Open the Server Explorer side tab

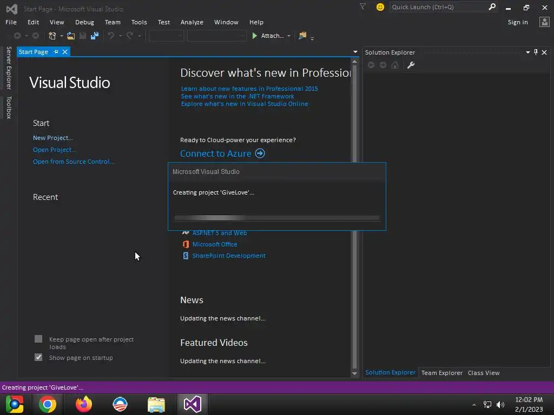[9, 68]
